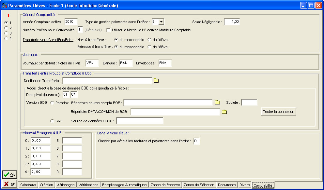Viewport: 324px width, 190px height.
Task: Focus Répertoire source compta BOB field
Action: coord(168,102)
